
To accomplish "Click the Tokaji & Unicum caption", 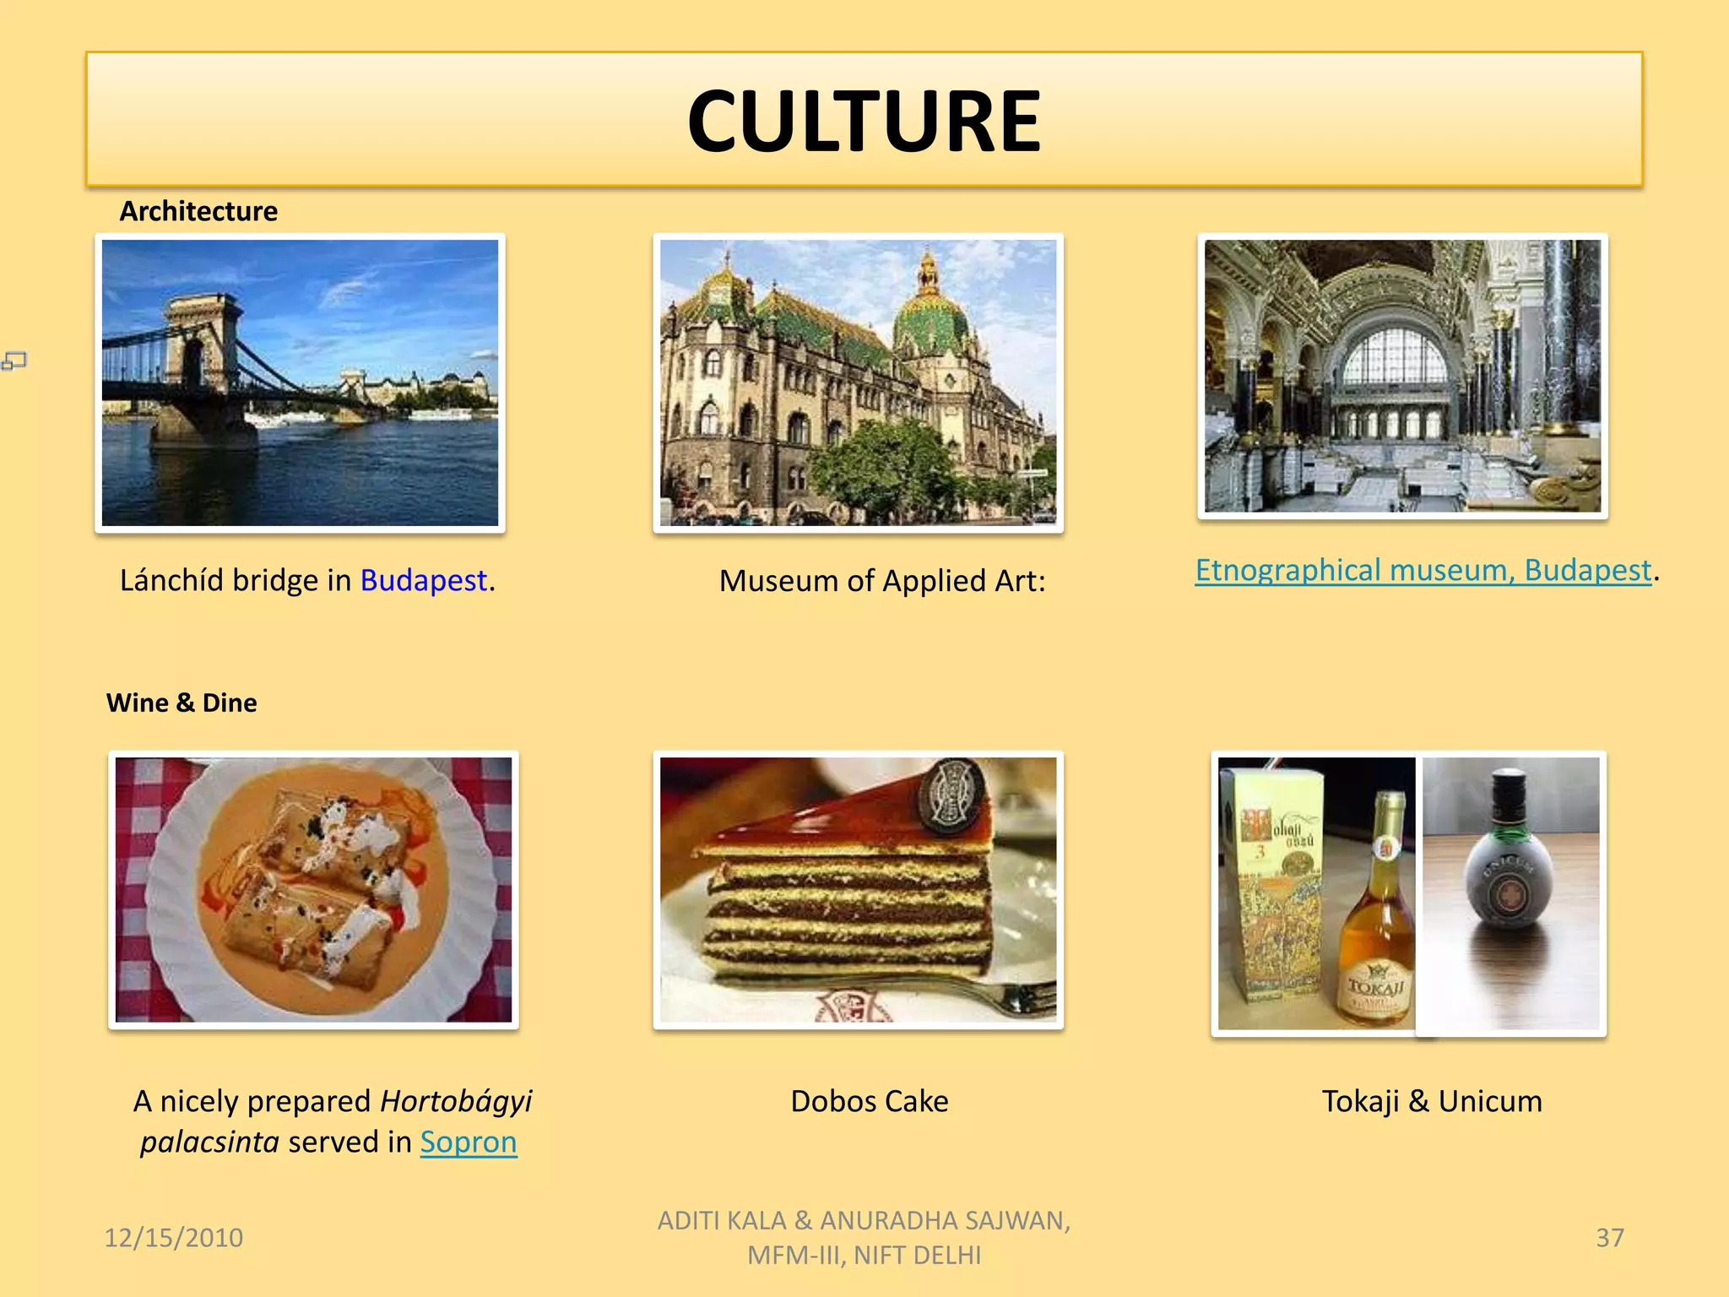I will point(1432,1101).
